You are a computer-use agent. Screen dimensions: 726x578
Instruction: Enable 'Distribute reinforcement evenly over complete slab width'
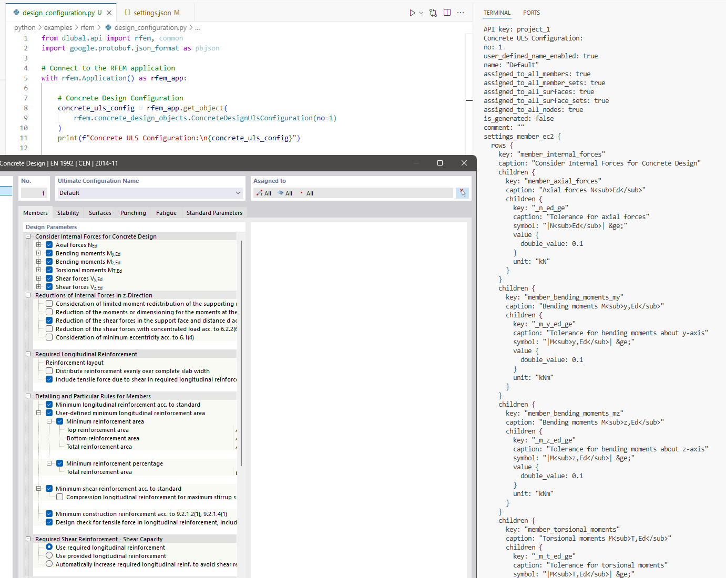click(x=49, y=370)
